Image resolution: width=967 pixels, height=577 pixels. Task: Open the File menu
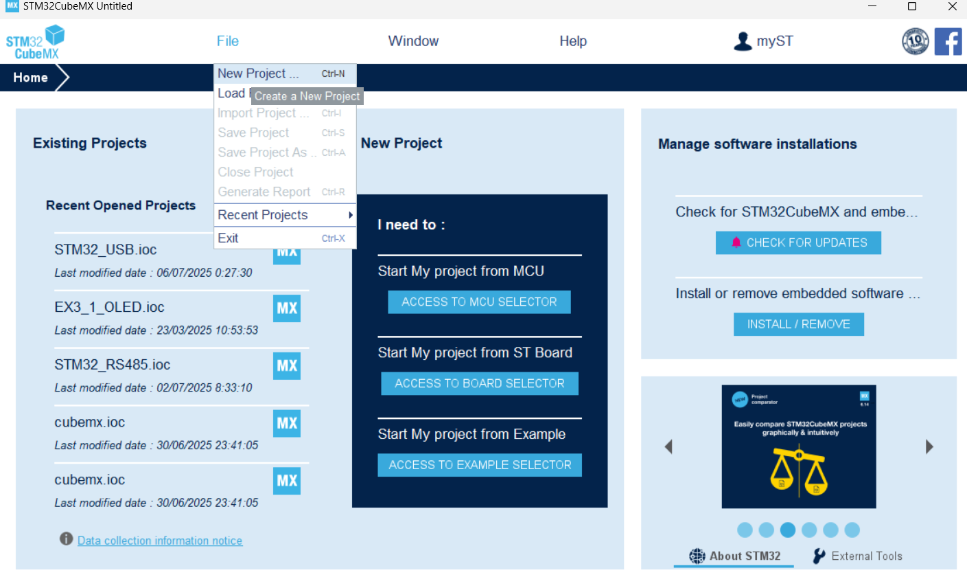pyautogui.click(x=228, y=41)
